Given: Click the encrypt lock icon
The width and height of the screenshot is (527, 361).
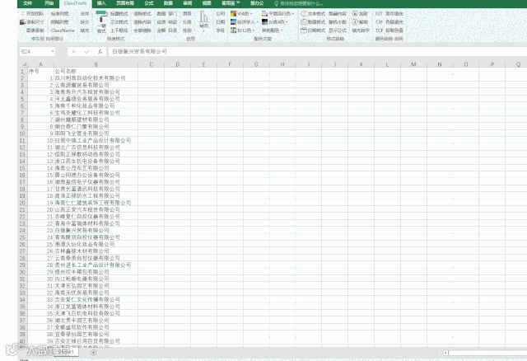Looking at the screenshot, I should tap(355, 13).
